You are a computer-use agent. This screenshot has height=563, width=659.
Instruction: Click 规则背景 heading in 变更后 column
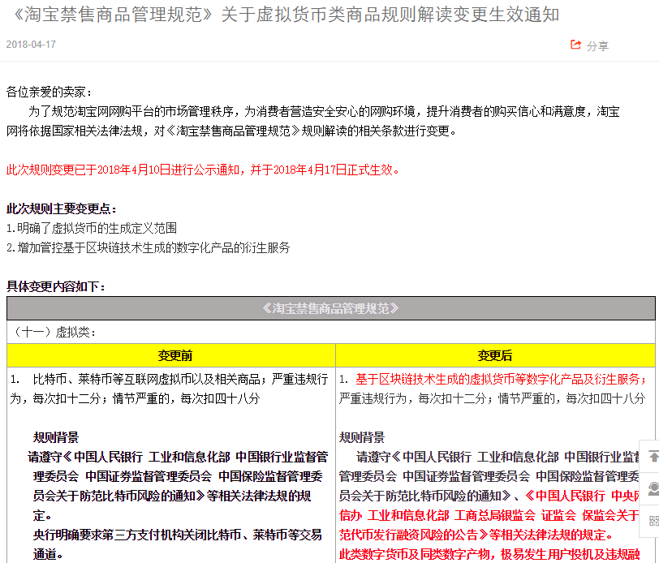tap(361, 437)
